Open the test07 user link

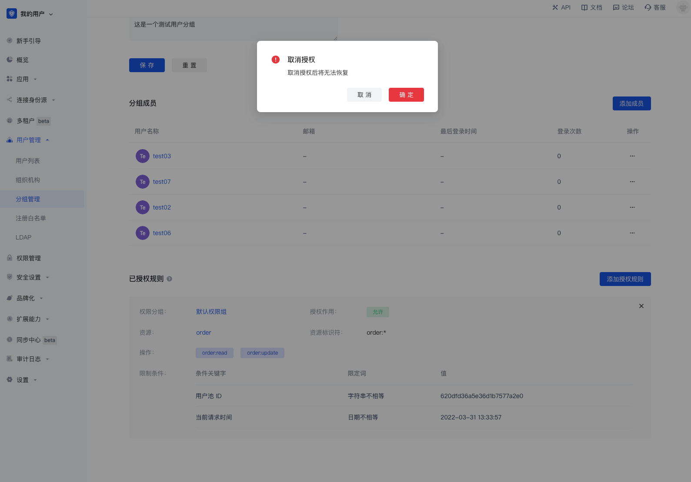point(162,182)
